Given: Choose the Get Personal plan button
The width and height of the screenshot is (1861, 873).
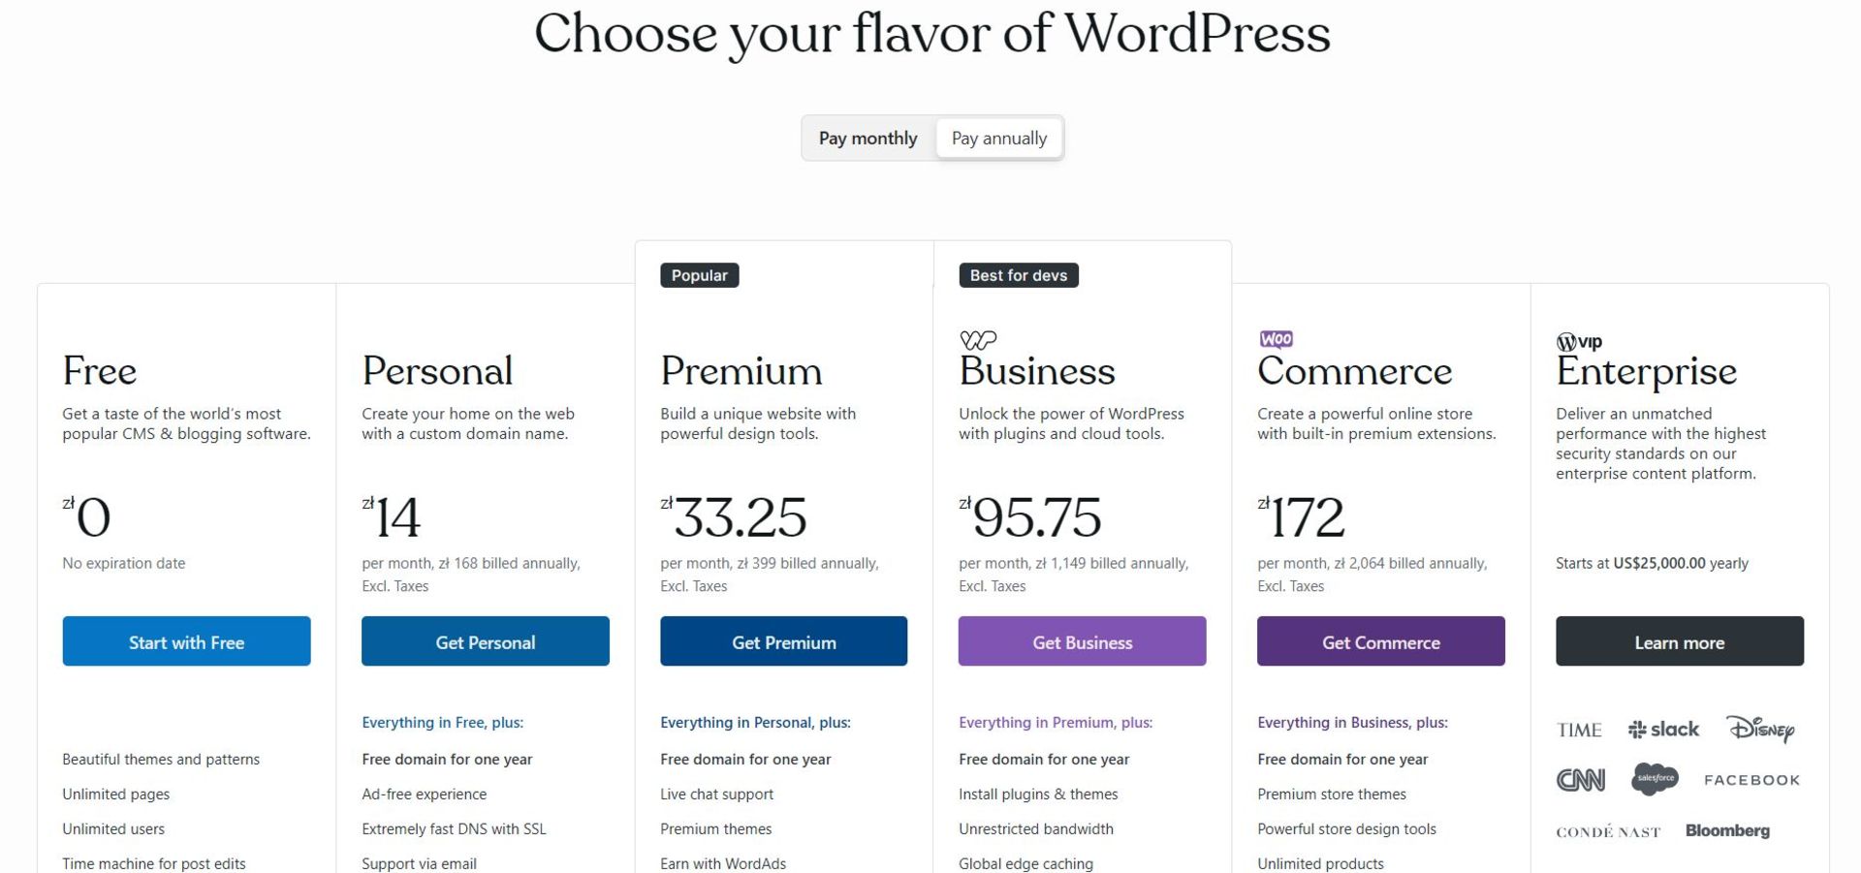Looking at the screenshot, I should 485,641.
